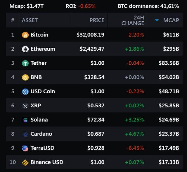The image size is (187, 172).
Task: Click the Ethereum logo icon
Action: click(x=25, y=49)
